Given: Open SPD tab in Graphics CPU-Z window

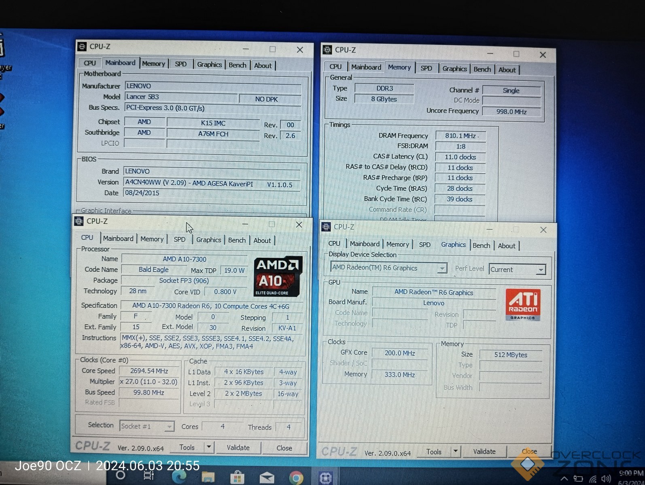Looking at the screenshot, I should (424, 245).
